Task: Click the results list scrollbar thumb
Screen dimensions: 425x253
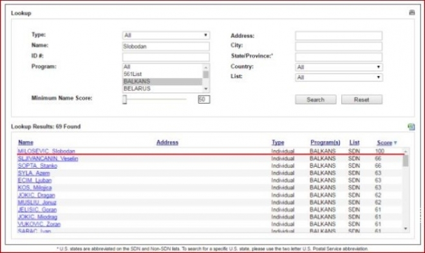Action: [406, 161]
